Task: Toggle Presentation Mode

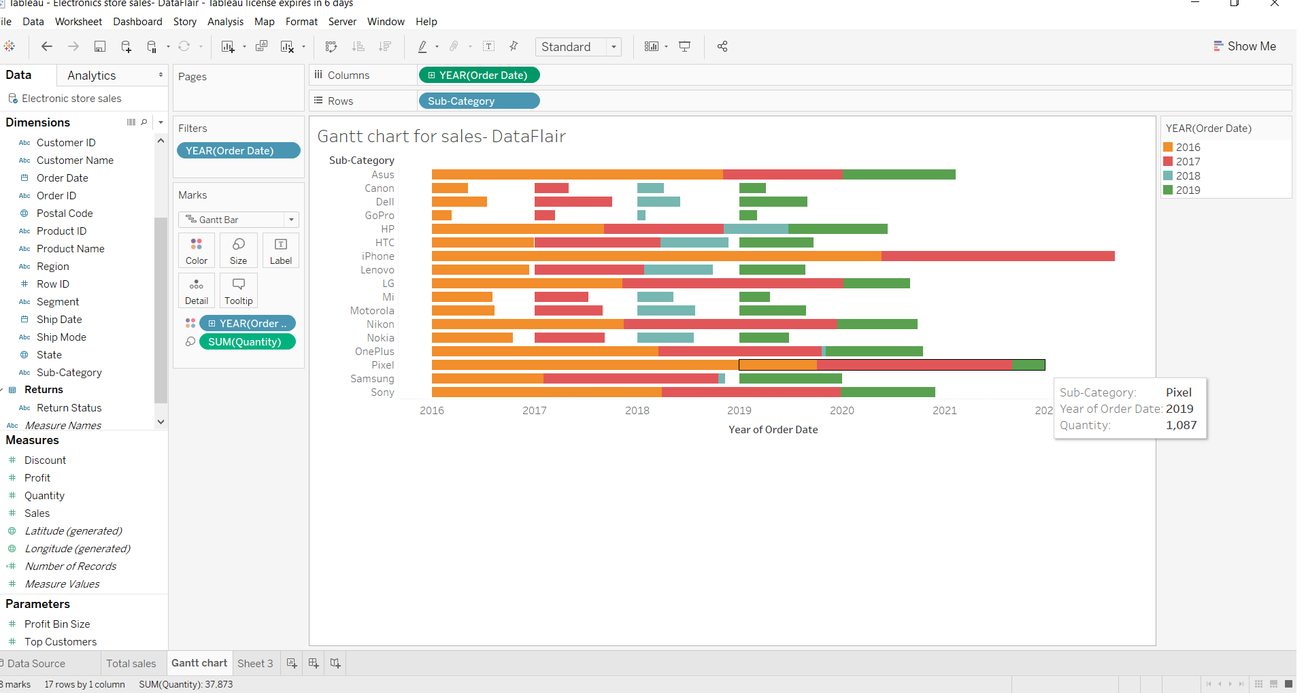Action: [x=684, y=46]
